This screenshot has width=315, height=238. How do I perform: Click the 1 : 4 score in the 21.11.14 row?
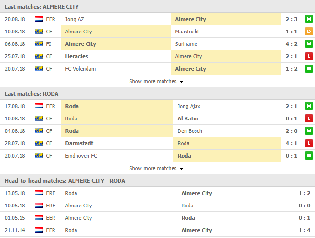(x=304, y=230)
